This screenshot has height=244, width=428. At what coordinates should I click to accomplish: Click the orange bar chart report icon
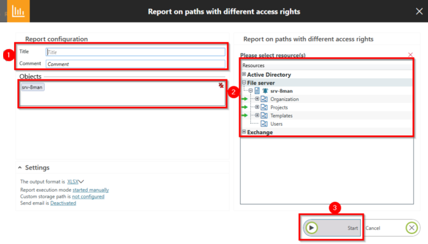click(x=15, y=11)
